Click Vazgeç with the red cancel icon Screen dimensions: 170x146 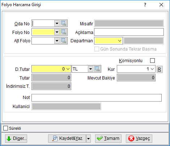[x=139, y=138]
